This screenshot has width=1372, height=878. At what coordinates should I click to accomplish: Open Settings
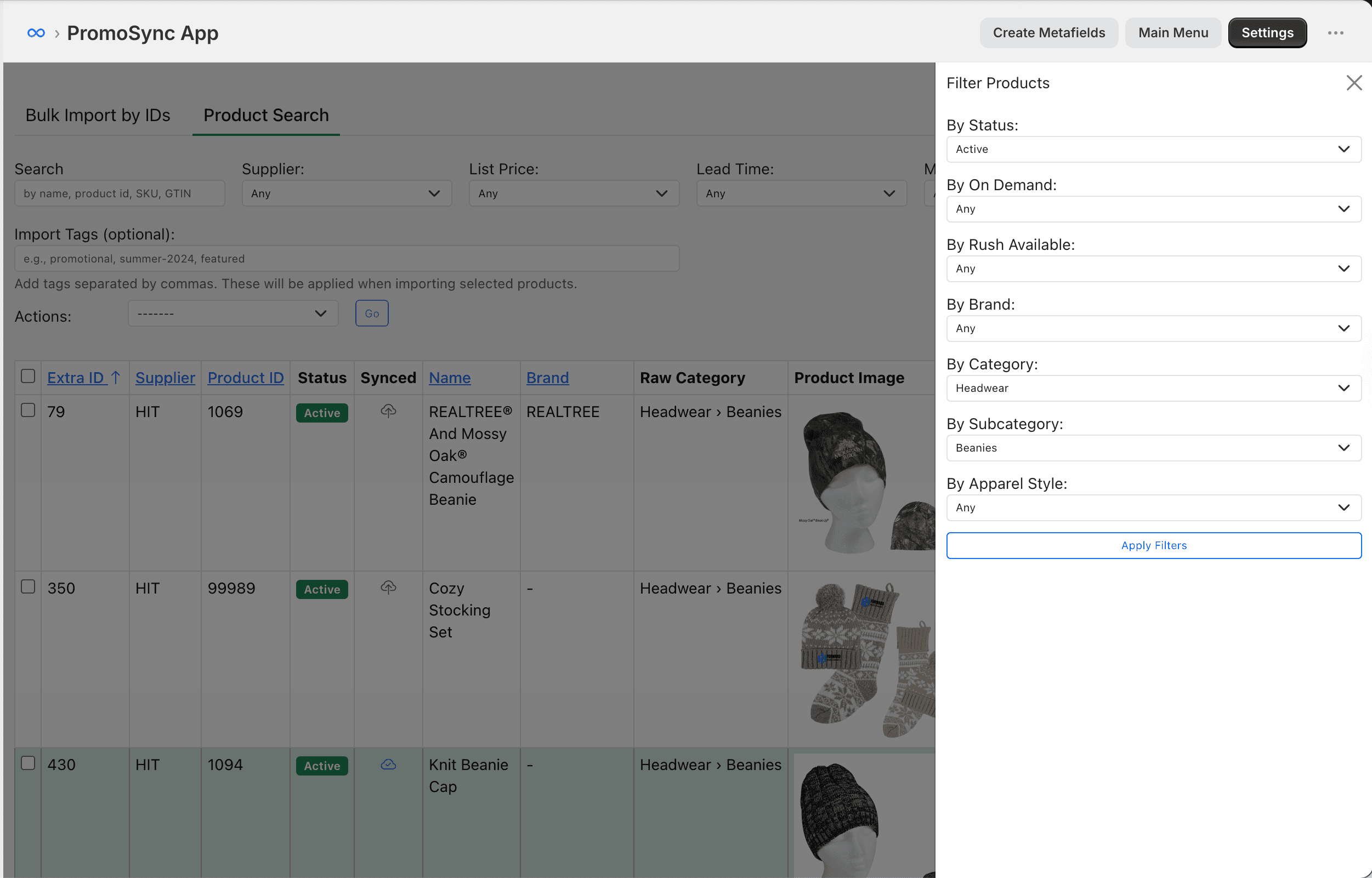click(x=1267, y=33)
